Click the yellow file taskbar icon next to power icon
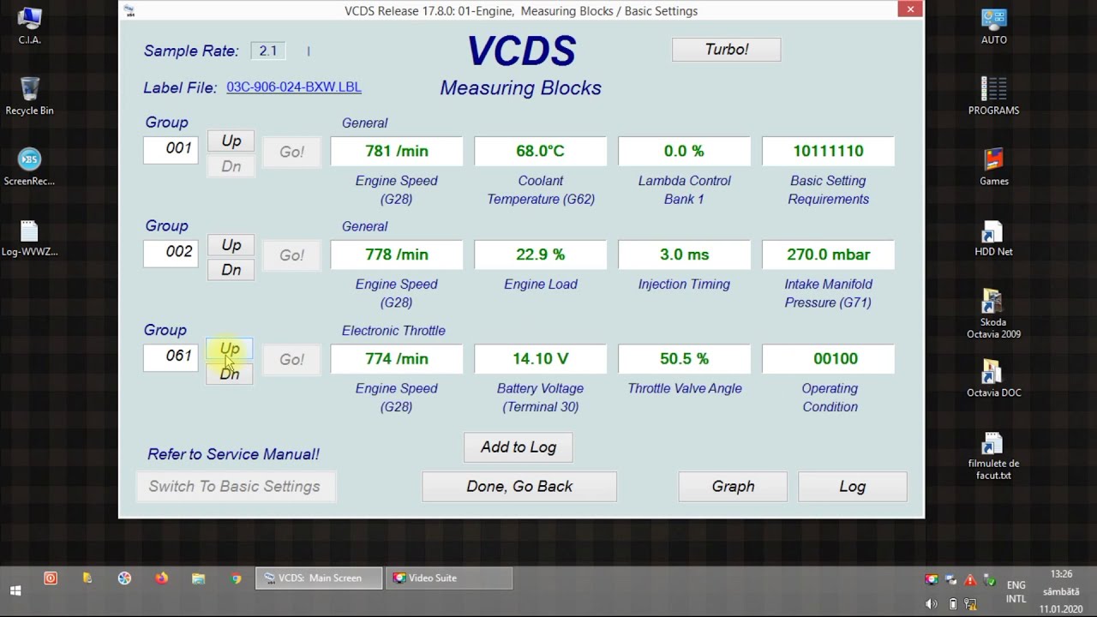 (87, 578)
